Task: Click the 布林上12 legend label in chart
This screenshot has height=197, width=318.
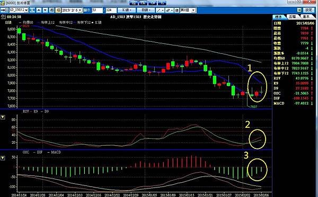Action: pyautogui.click(x=48, y=22)
